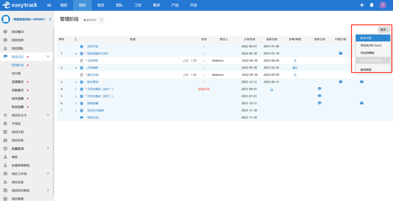Collapse the 商业论证 sidebar section chevron
Screen dimensions: 393x201
[x=48, y=56]
